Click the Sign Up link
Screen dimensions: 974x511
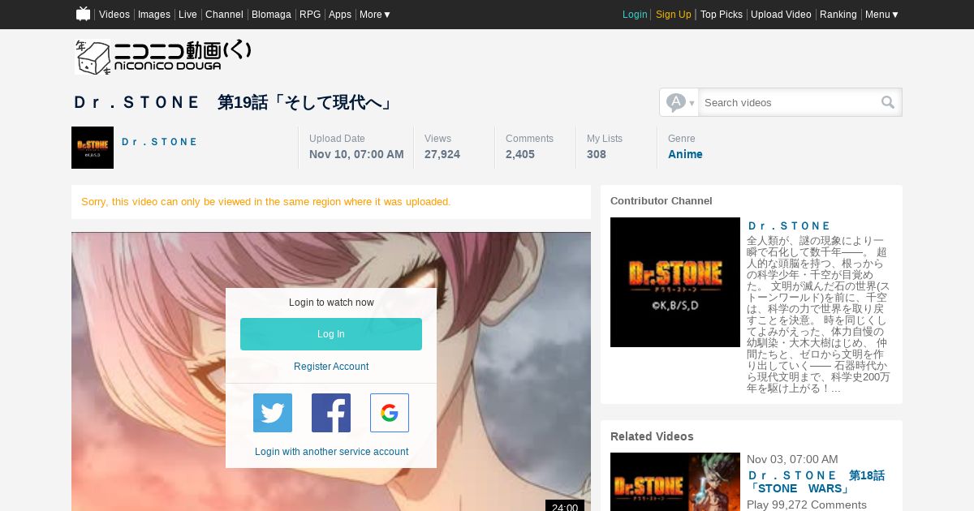point(674,15)
